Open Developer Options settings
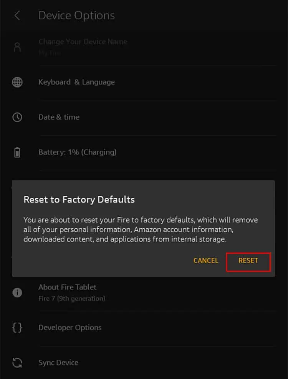The height and width of the screenshot is (379, 288). click(x=70, y=327)
